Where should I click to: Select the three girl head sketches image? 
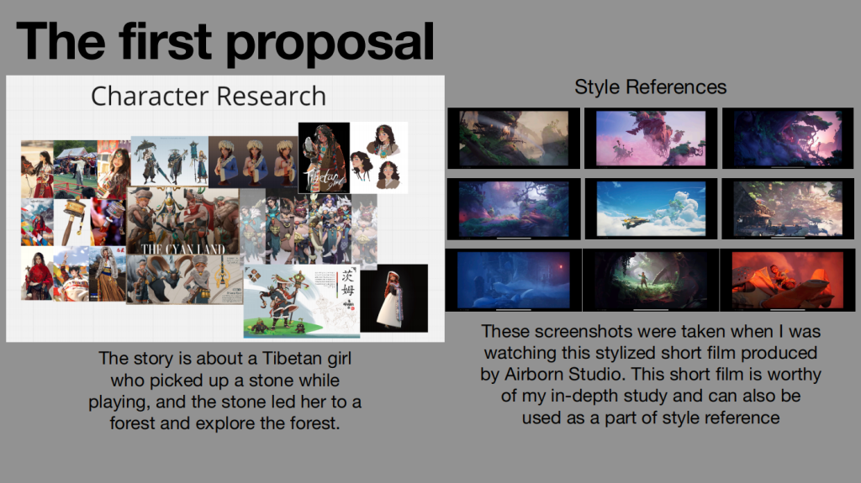(379, 158)
